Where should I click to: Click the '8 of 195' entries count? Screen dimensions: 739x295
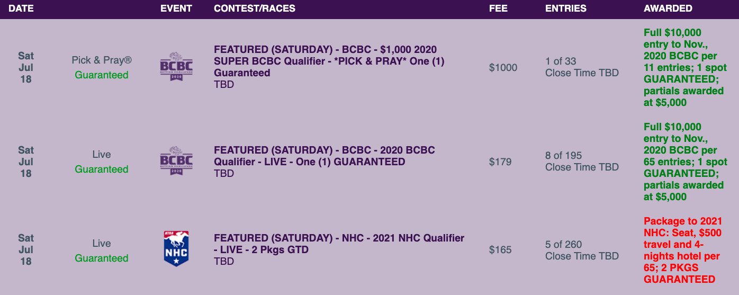pyautogui.click(x=563, y=156)
